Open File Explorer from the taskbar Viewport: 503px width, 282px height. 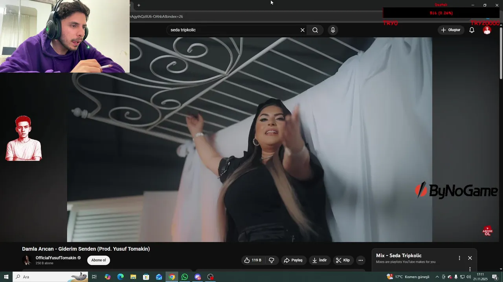tap(133, 277)
